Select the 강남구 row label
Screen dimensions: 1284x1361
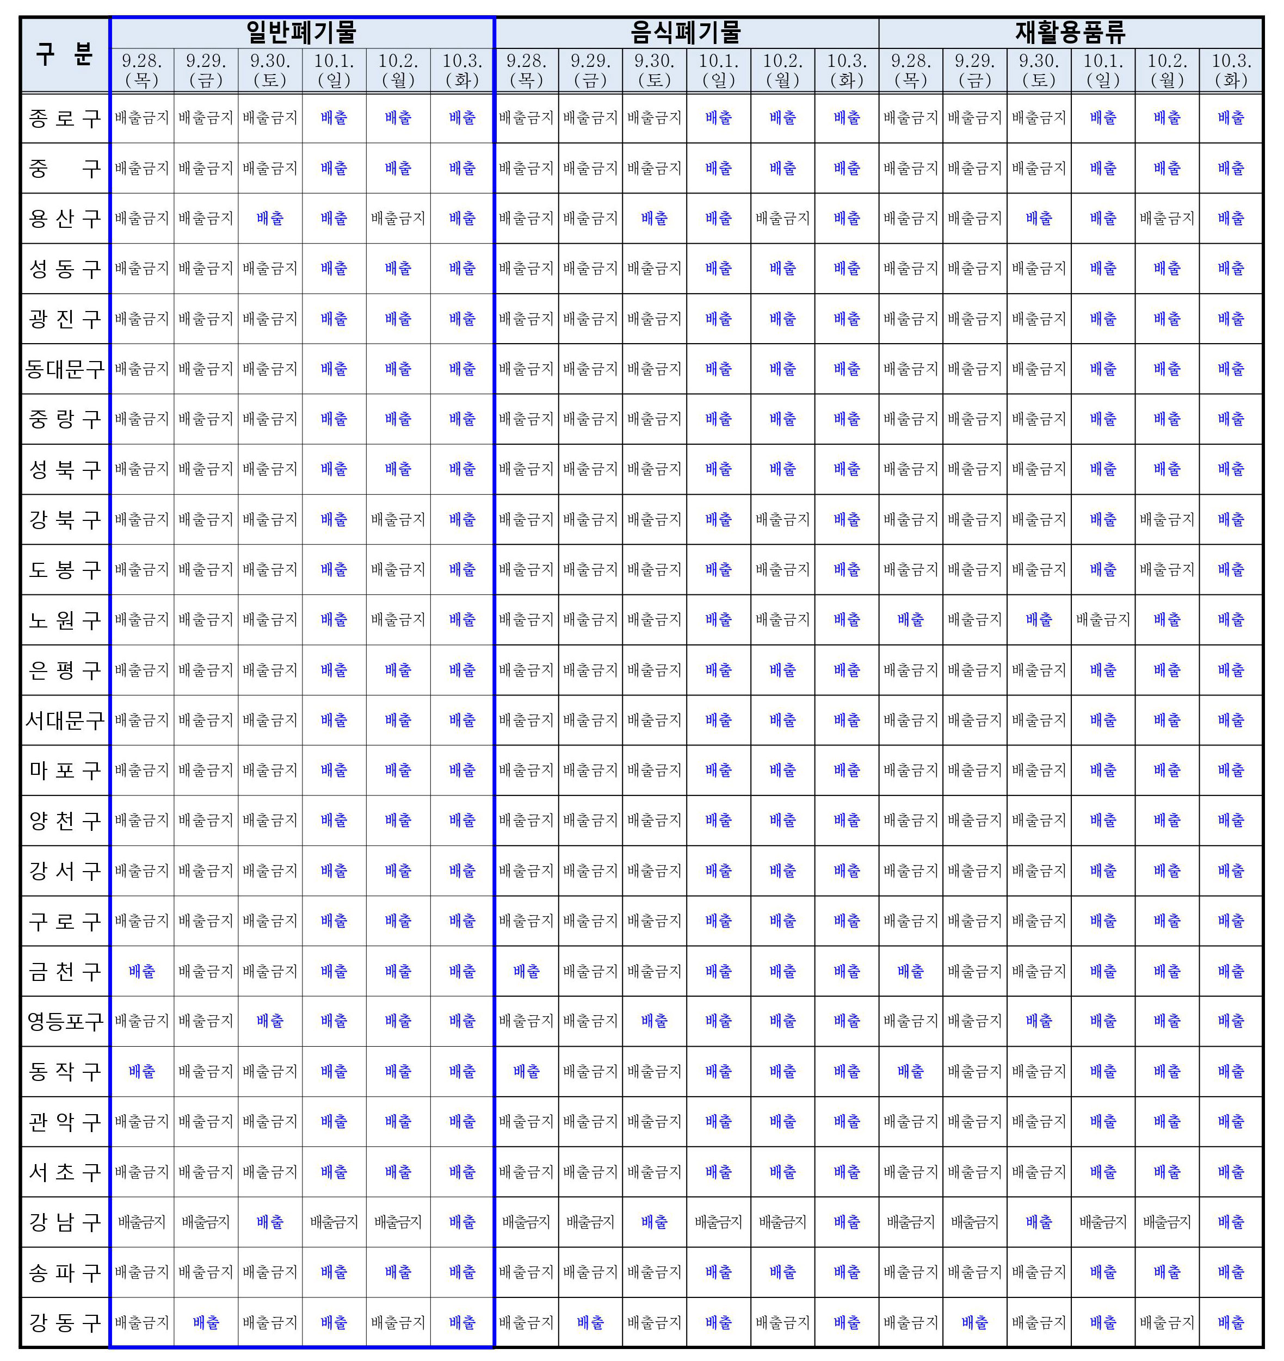click(65, 1222)
